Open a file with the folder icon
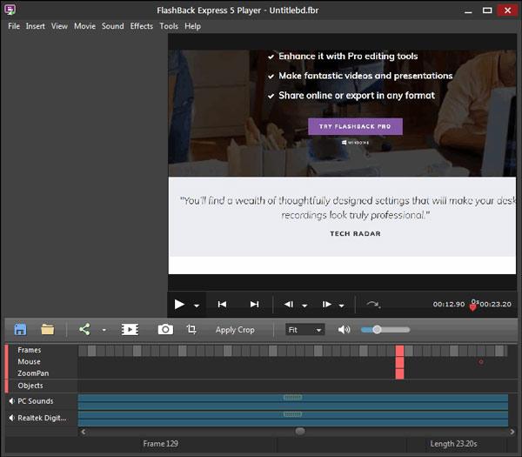The image size is (522, 457). pyautogui.click(x=48, y=330)
